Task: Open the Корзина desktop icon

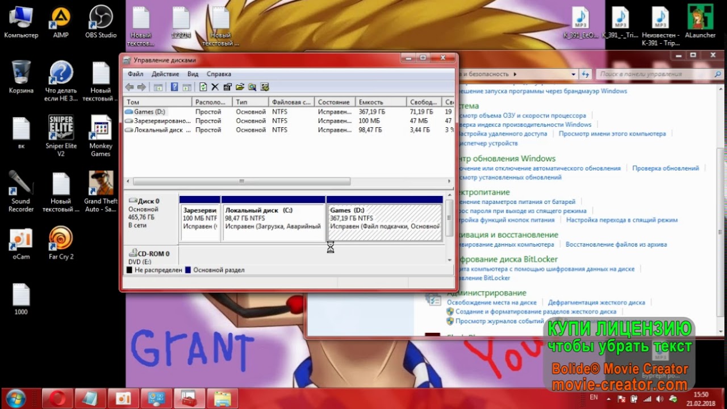Action: click(x=21, y=77)
